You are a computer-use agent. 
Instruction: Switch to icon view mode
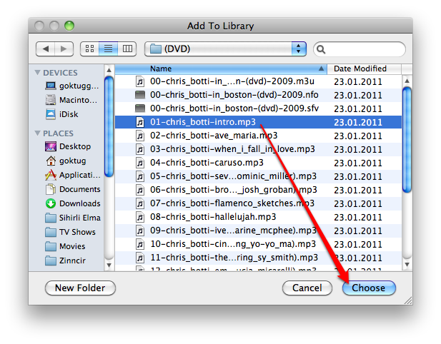pyautogui.click(x=90, y=49)
